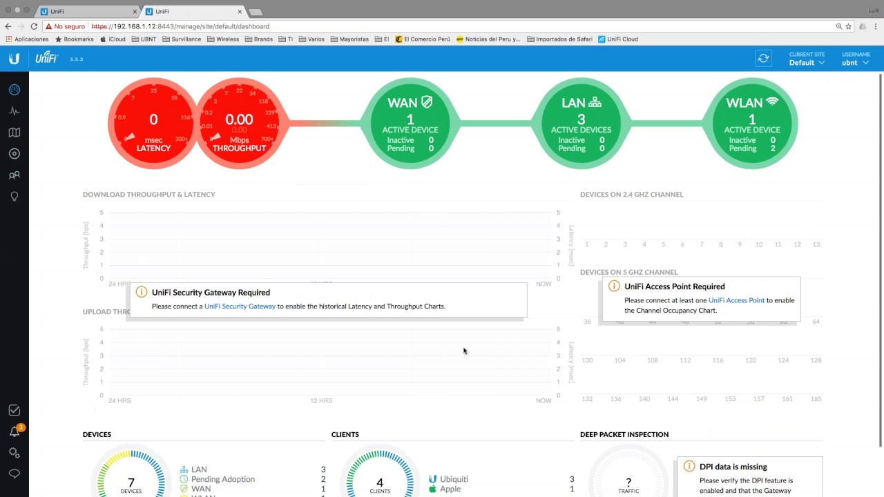884x497 pixels.
Task: Click the Deep Packet Inspection heading
Action: [624, 434]
